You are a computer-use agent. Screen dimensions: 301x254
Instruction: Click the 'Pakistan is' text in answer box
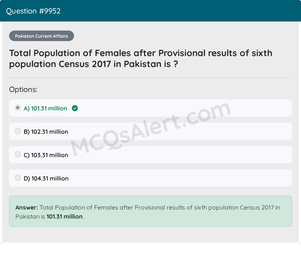click(x=30, y=217)
